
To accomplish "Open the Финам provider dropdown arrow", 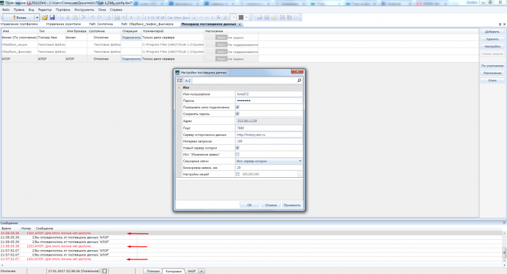I will coord(37,18).
